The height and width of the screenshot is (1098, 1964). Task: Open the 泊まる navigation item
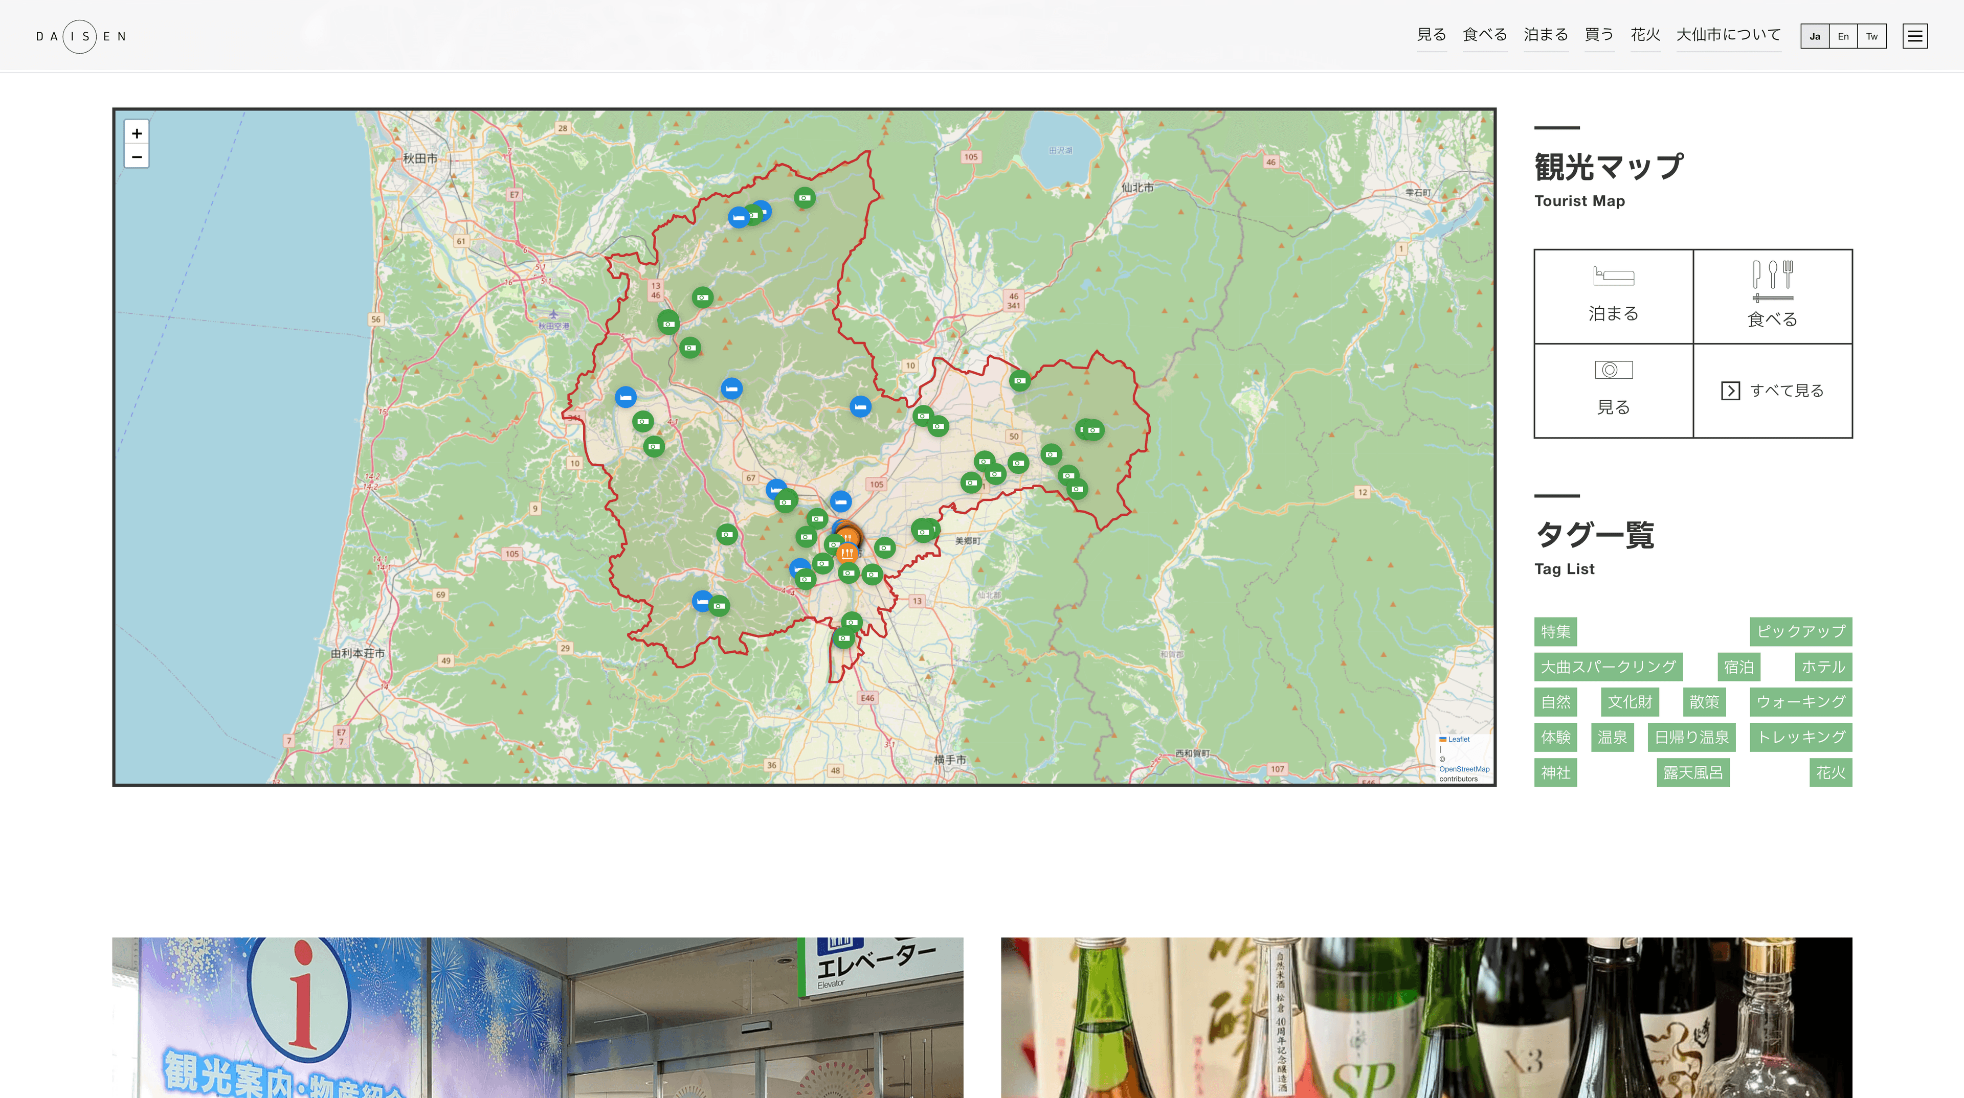point(1546,35)
